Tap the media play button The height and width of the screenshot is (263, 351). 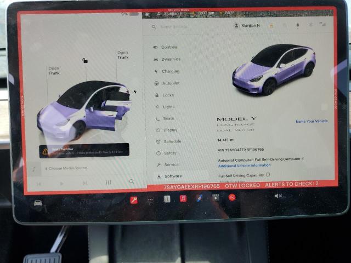(61, 184)
